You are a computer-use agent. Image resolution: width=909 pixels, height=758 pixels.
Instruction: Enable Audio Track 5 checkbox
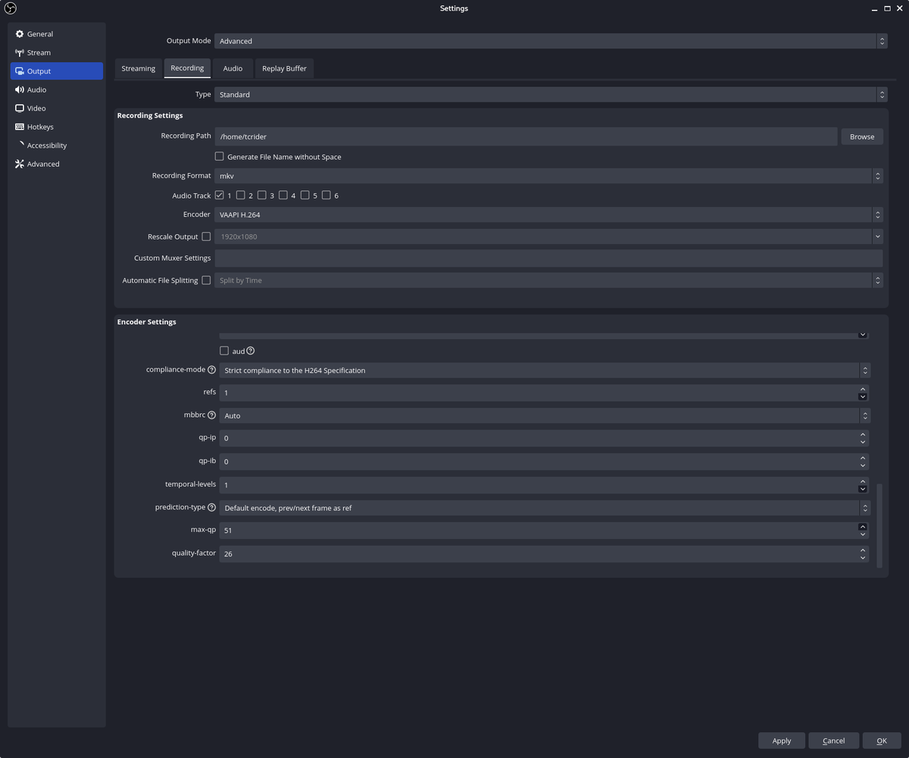(x=305, y=196)
